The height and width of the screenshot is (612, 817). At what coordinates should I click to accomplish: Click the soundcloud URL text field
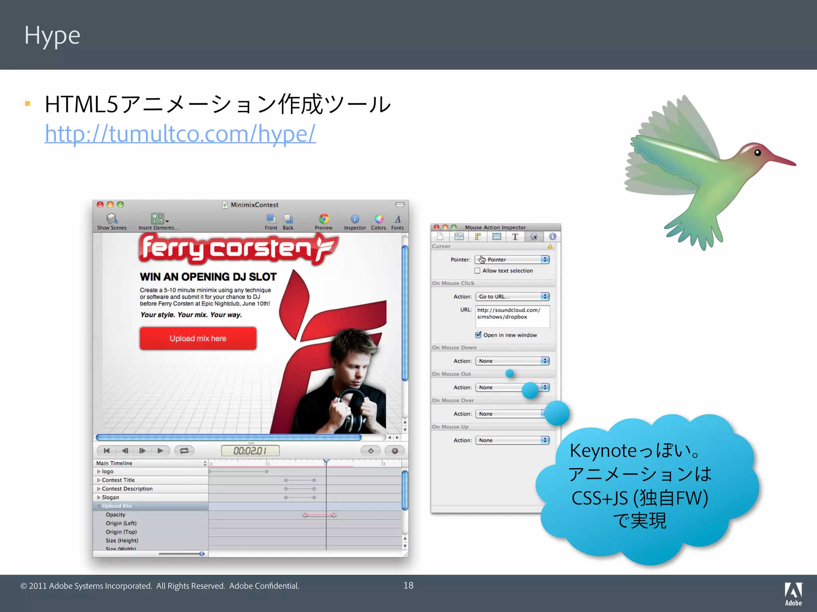512,316
